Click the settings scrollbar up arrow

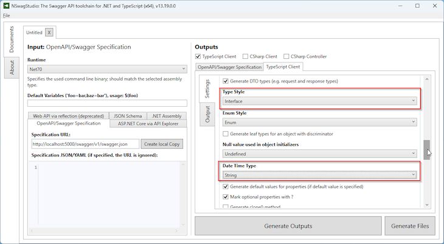tap(427, 80)
